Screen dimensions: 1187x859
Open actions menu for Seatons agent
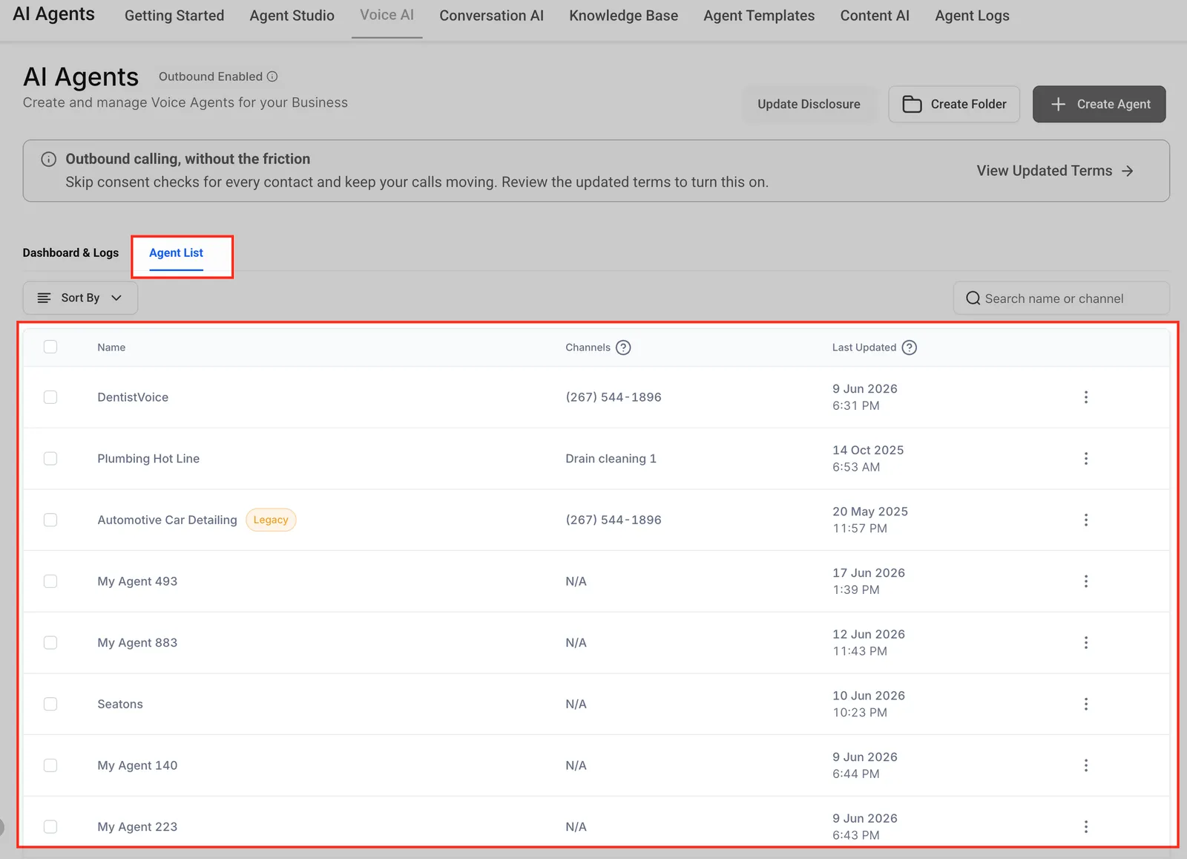coord(1086,704)
